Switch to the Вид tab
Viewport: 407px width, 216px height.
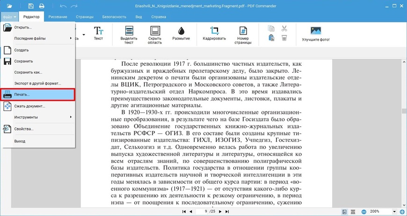click(x=138, y=17)
